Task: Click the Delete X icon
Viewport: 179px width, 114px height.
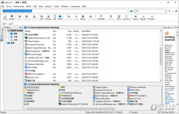Action: point(76,18)
